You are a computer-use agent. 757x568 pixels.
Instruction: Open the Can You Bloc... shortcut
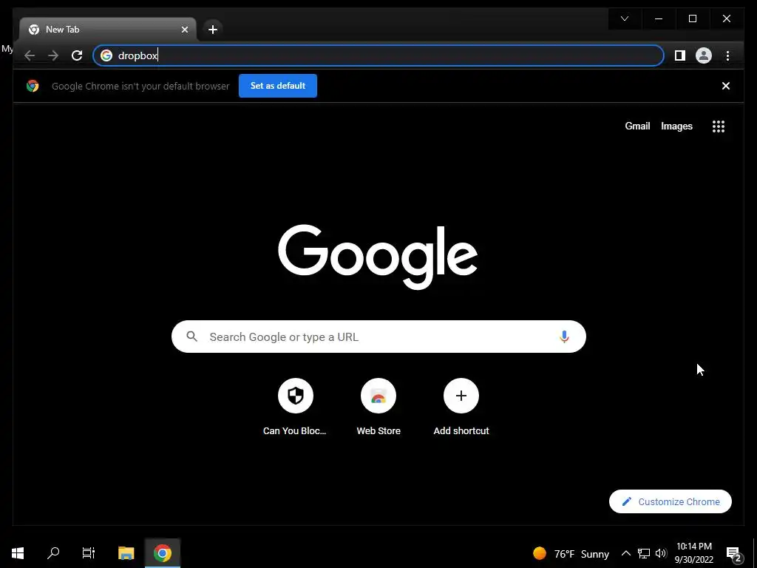tap(295, 407)
